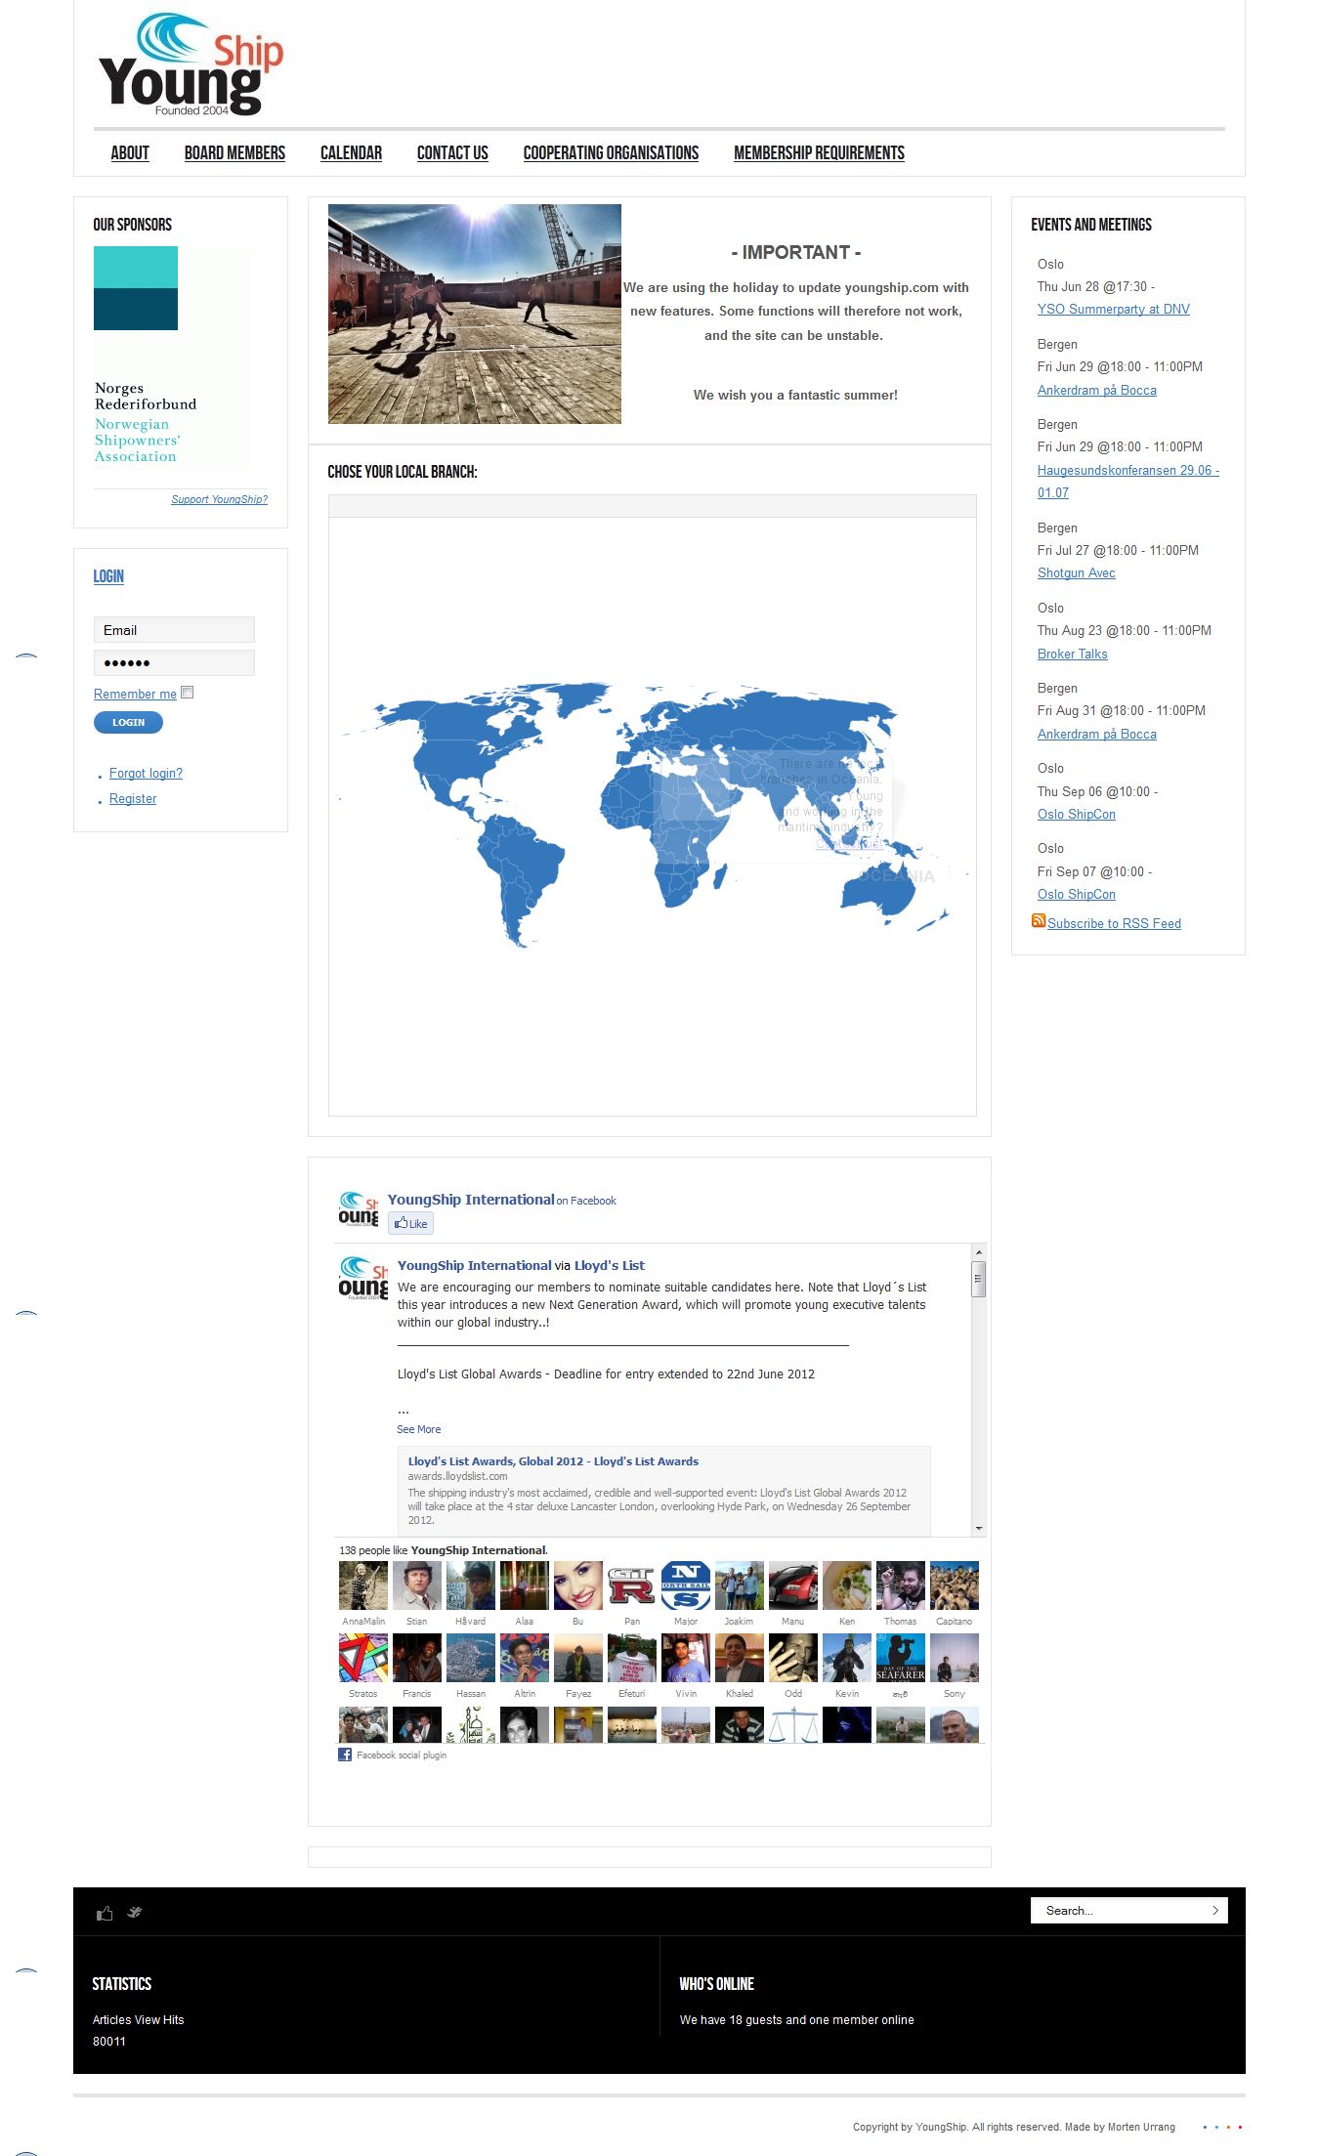
Task: Open Pan's GT-R profile picture
Action: click(632, 1585)
